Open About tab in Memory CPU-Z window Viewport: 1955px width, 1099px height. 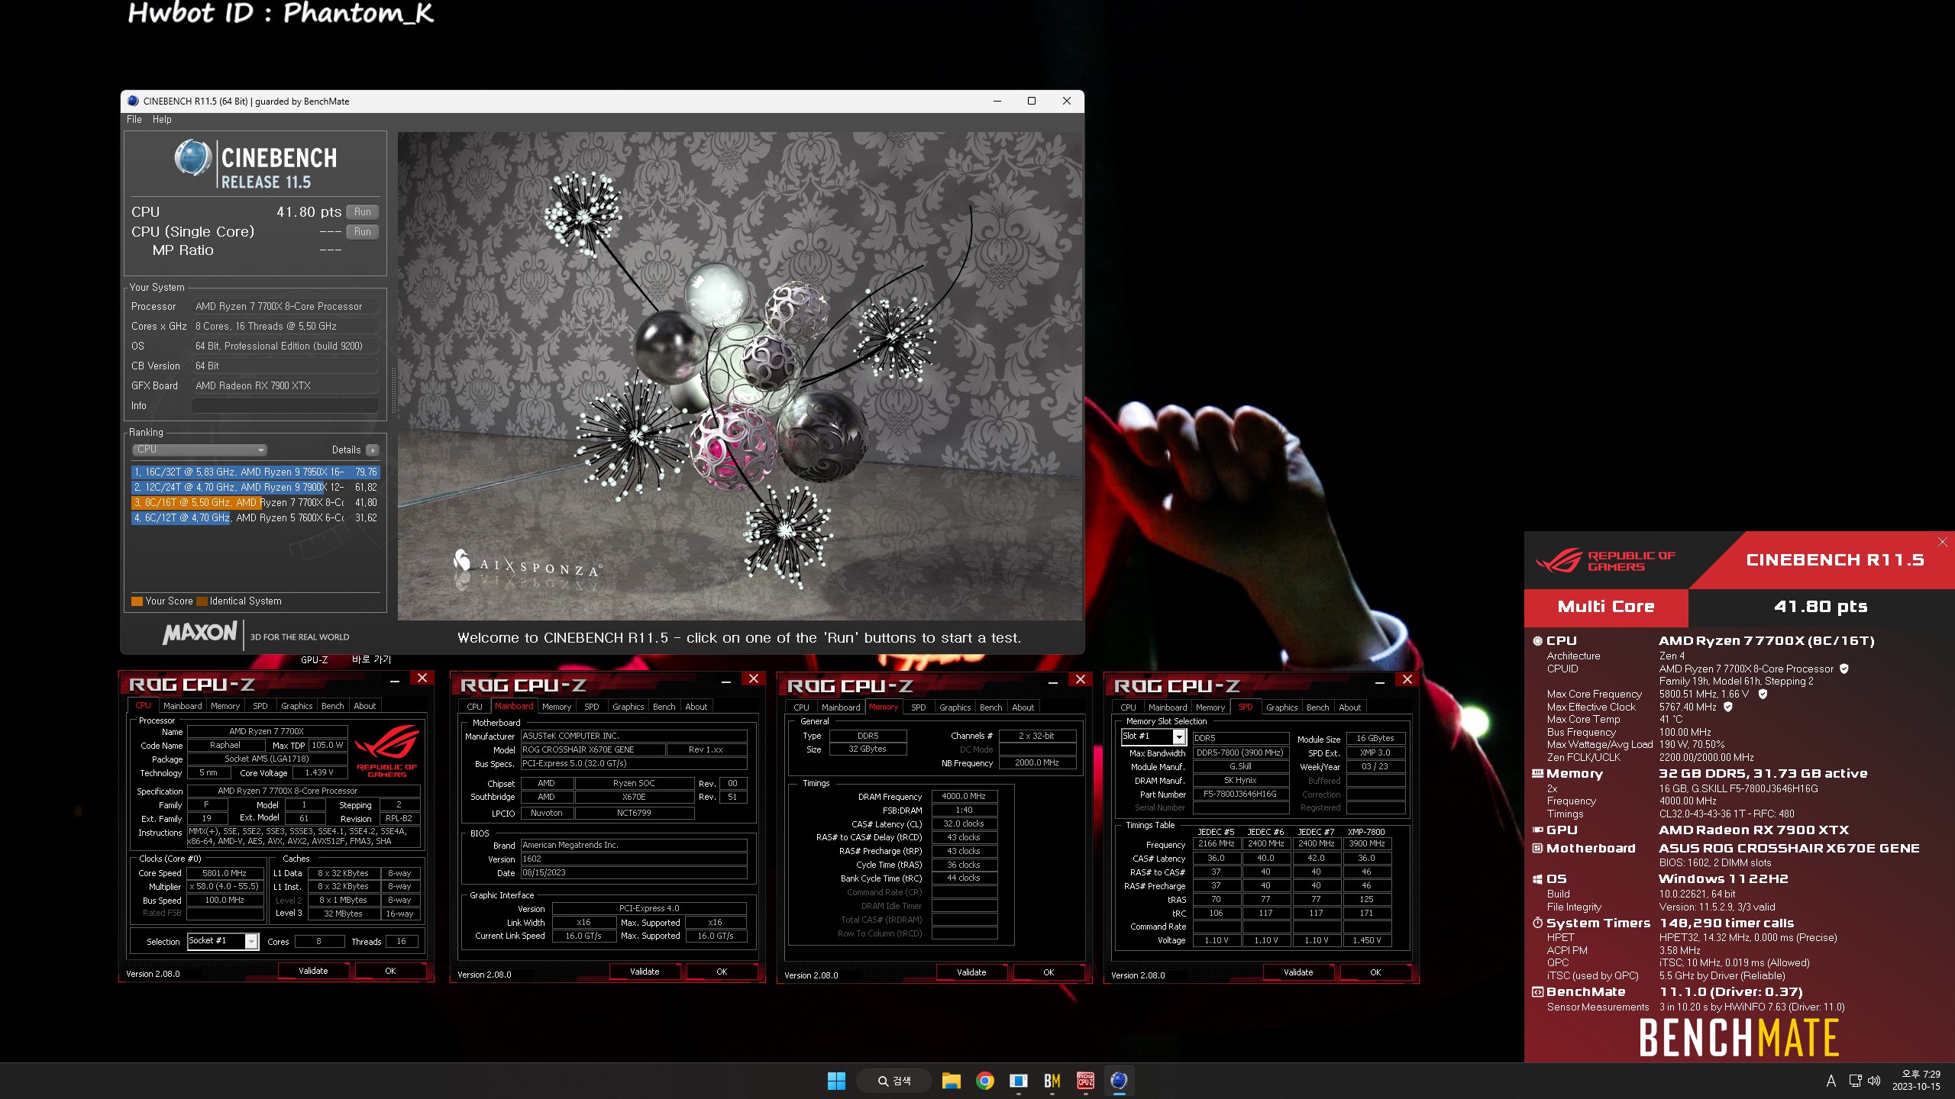tap(1023, 707)
